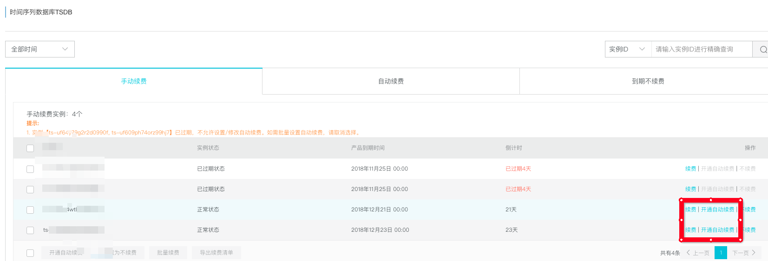The height and width of the screenshot is (261, 768).
Task: Click the 倒计时 column header
Action: click(x=513, y=148)
